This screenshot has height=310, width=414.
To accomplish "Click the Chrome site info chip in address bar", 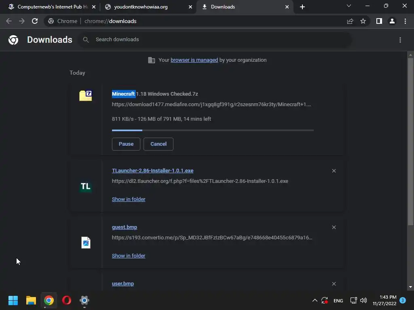I will 63,21.
